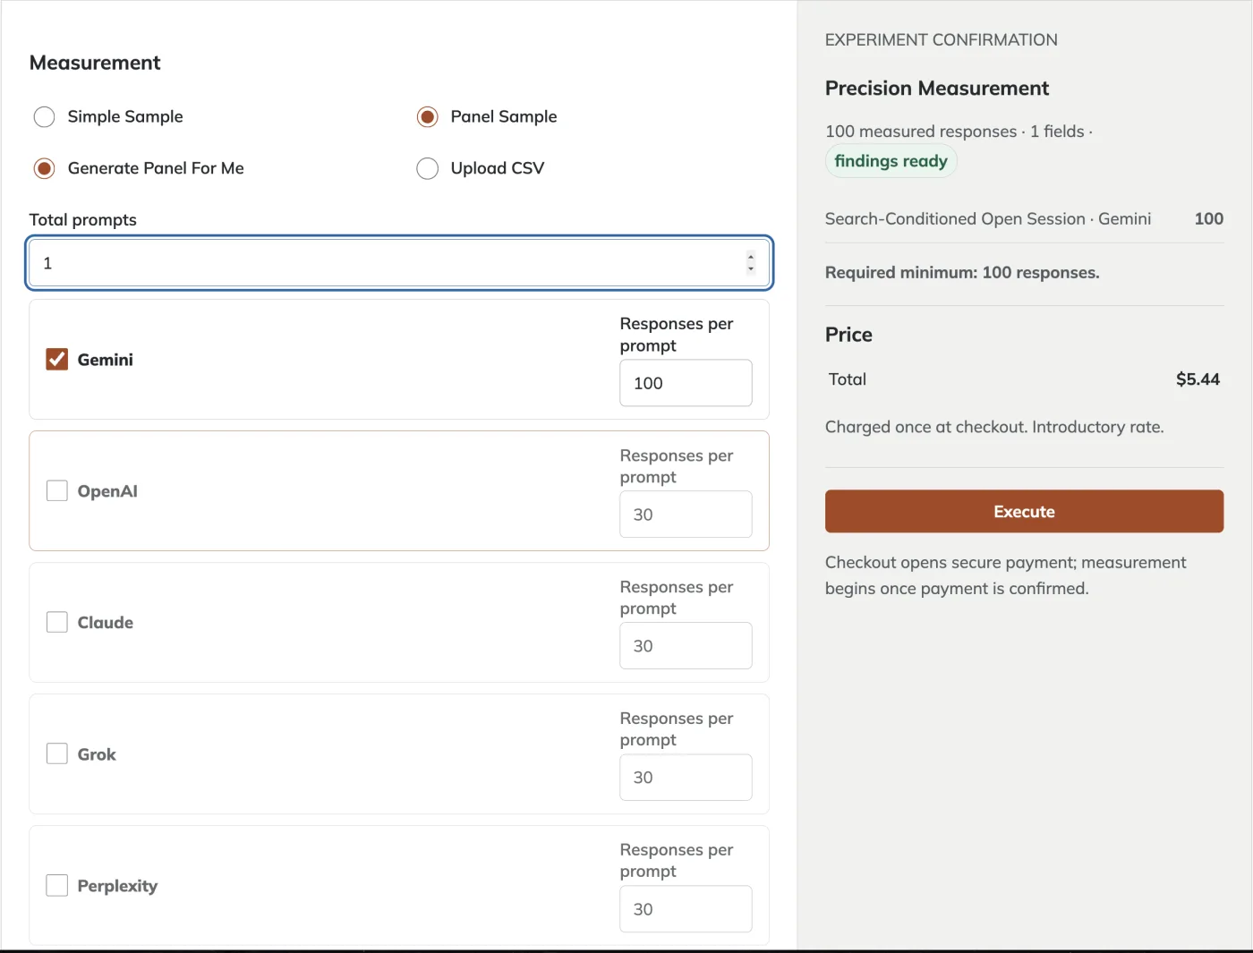Click the Measurement section heading
This screenshot has width=1253, height=953.
pos(95,63)
